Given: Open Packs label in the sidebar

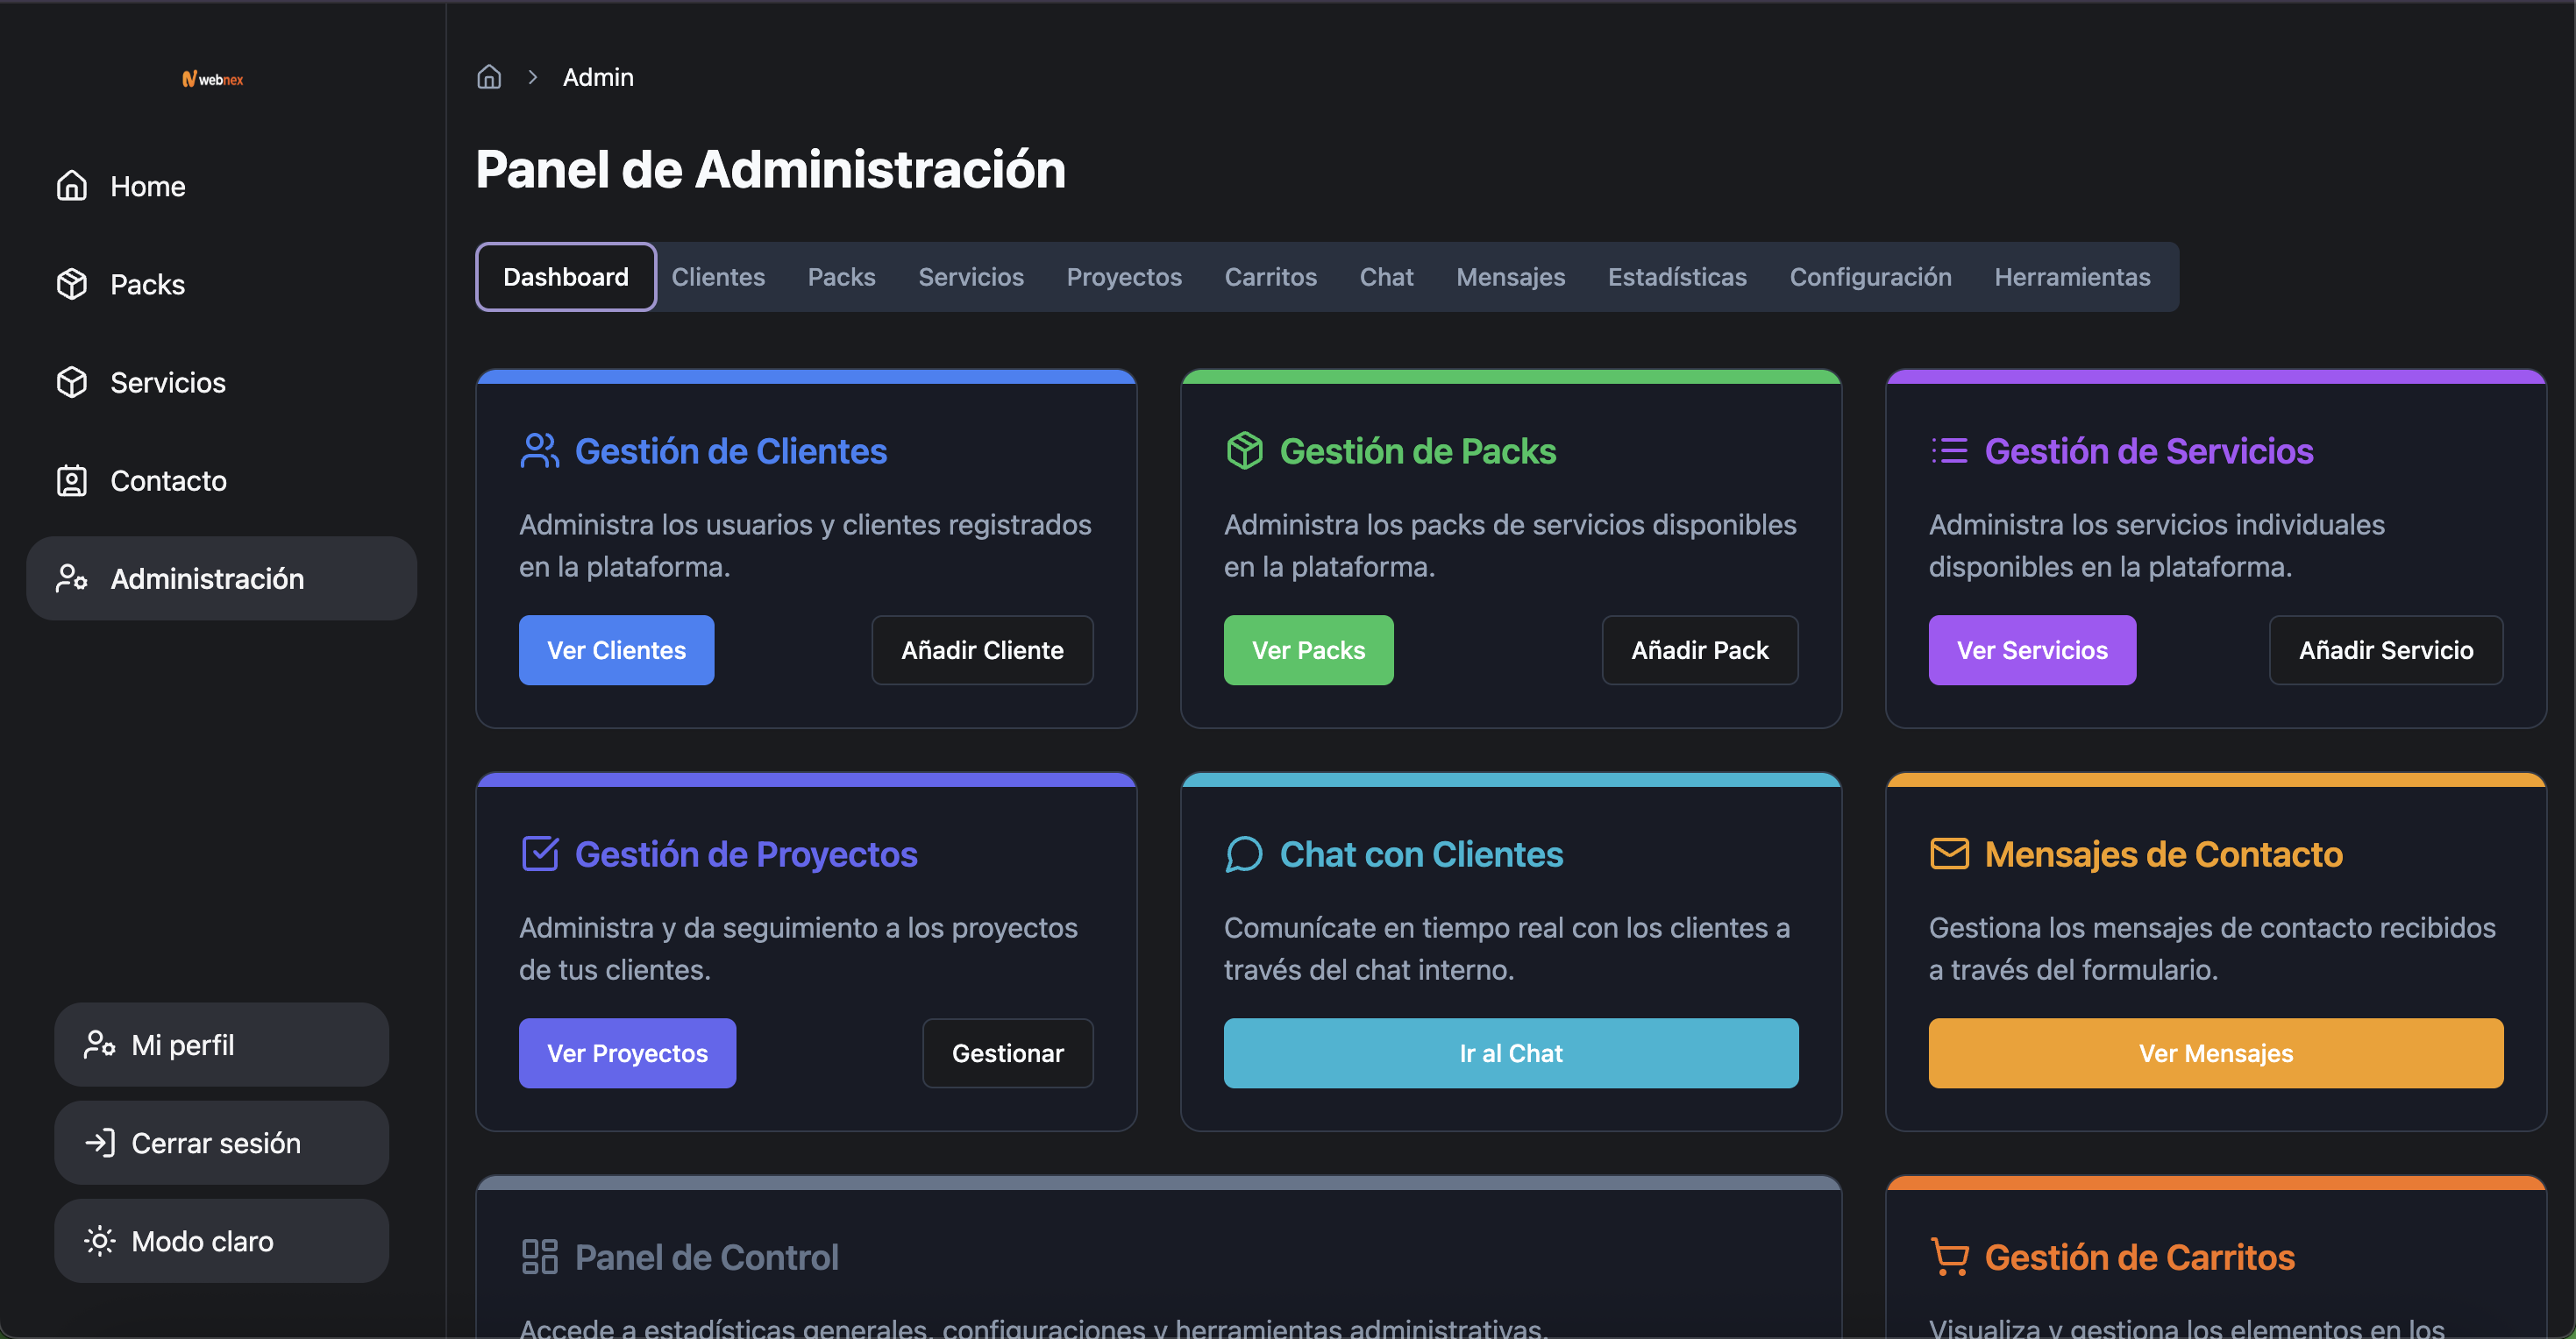Looking at the screenshot, I should pyautogui.click(x=148, y=284).
